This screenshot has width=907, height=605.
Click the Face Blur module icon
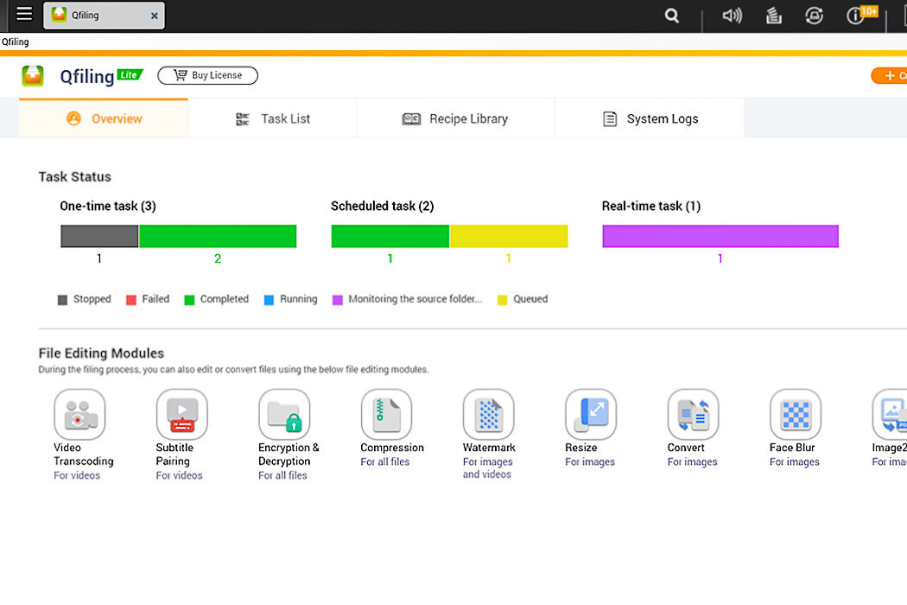(795, 415)
